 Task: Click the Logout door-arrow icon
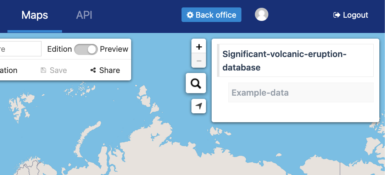(336, 15)
